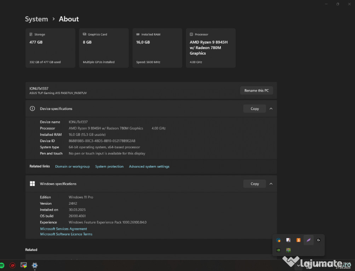Click the 'Speed: 5600 MHz' text

click(x=148, y=62)
